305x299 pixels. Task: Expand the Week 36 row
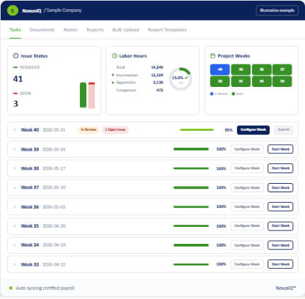(x=14, y=207)
